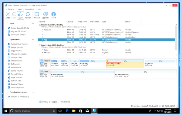Select C: (NTFS) block in disk map
The height and width of the screenshot is (116, 182).
93,63
